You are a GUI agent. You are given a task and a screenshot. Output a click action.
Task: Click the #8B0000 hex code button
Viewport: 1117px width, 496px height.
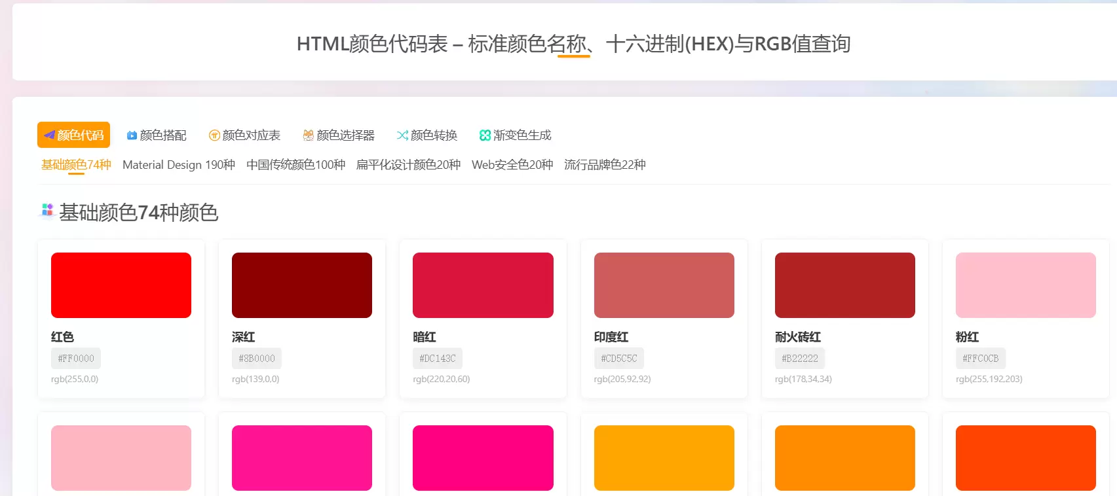coord(257,359)
